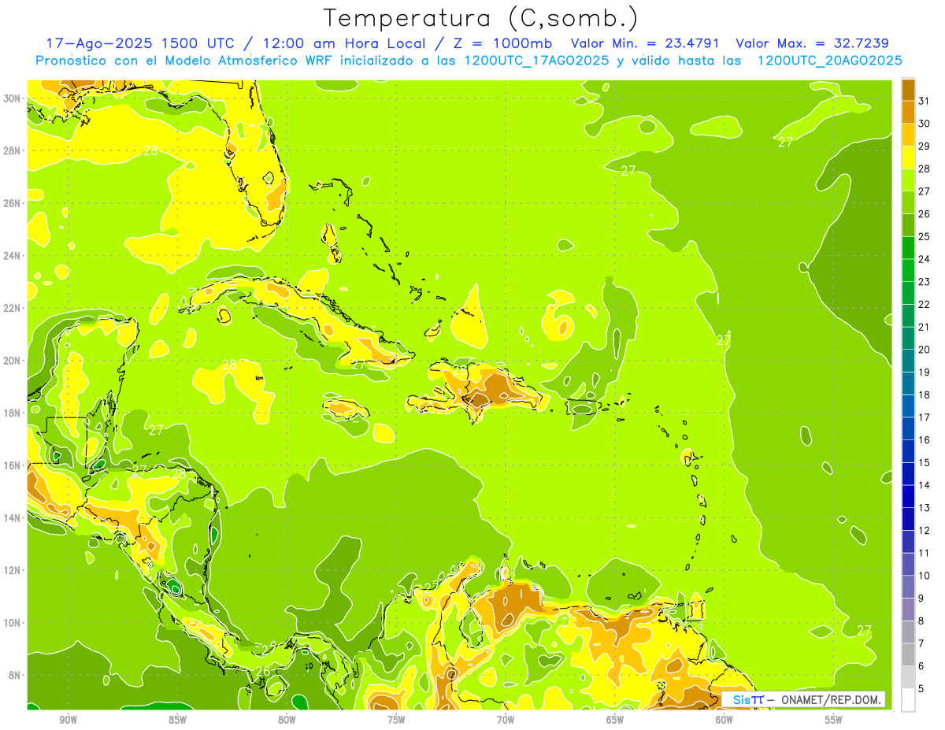Image resolution: width=945 pixels, height=730 pixels.
Task: Click the "1200UTC_17AGO2025" initialization time
Action: pyautogui.click(x=536, y=60)
